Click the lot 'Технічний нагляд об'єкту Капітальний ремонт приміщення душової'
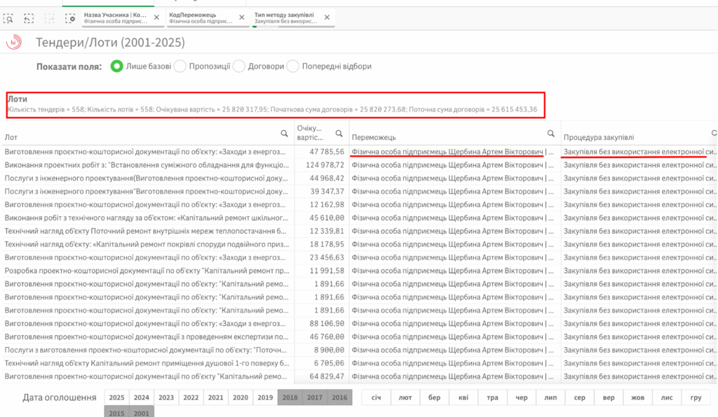 (x=147, y=364)
